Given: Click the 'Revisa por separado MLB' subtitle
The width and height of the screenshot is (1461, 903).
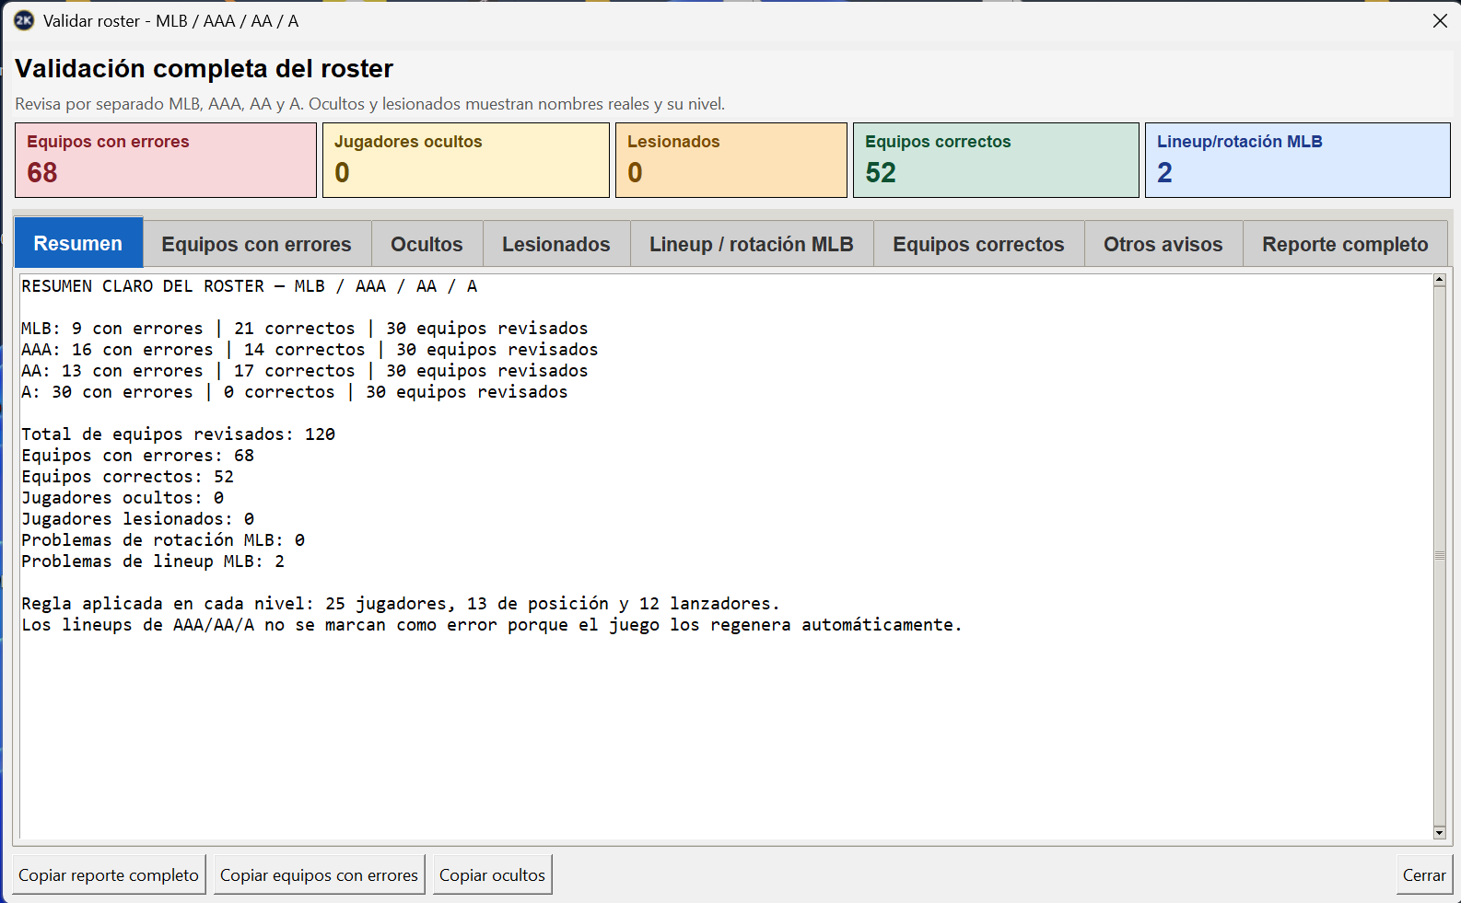Looking at the screenshot, I should pos(370,104).
